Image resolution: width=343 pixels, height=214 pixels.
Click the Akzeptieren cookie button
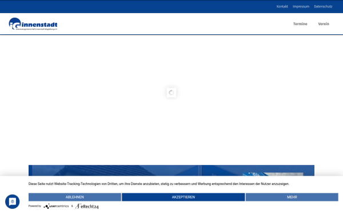tap(184, 197)
